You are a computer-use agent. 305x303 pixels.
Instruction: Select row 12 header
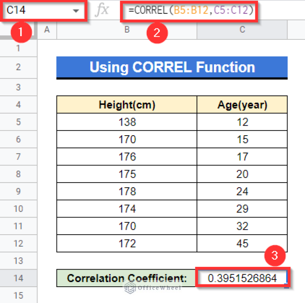pyautogui.click(x=18, y=243)
